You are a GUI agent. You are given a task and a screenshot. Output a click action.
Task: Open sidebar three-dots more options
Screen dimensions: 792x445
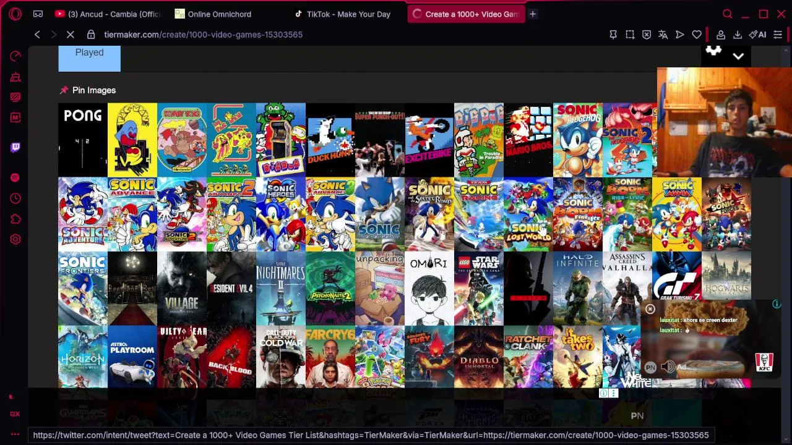15,434
